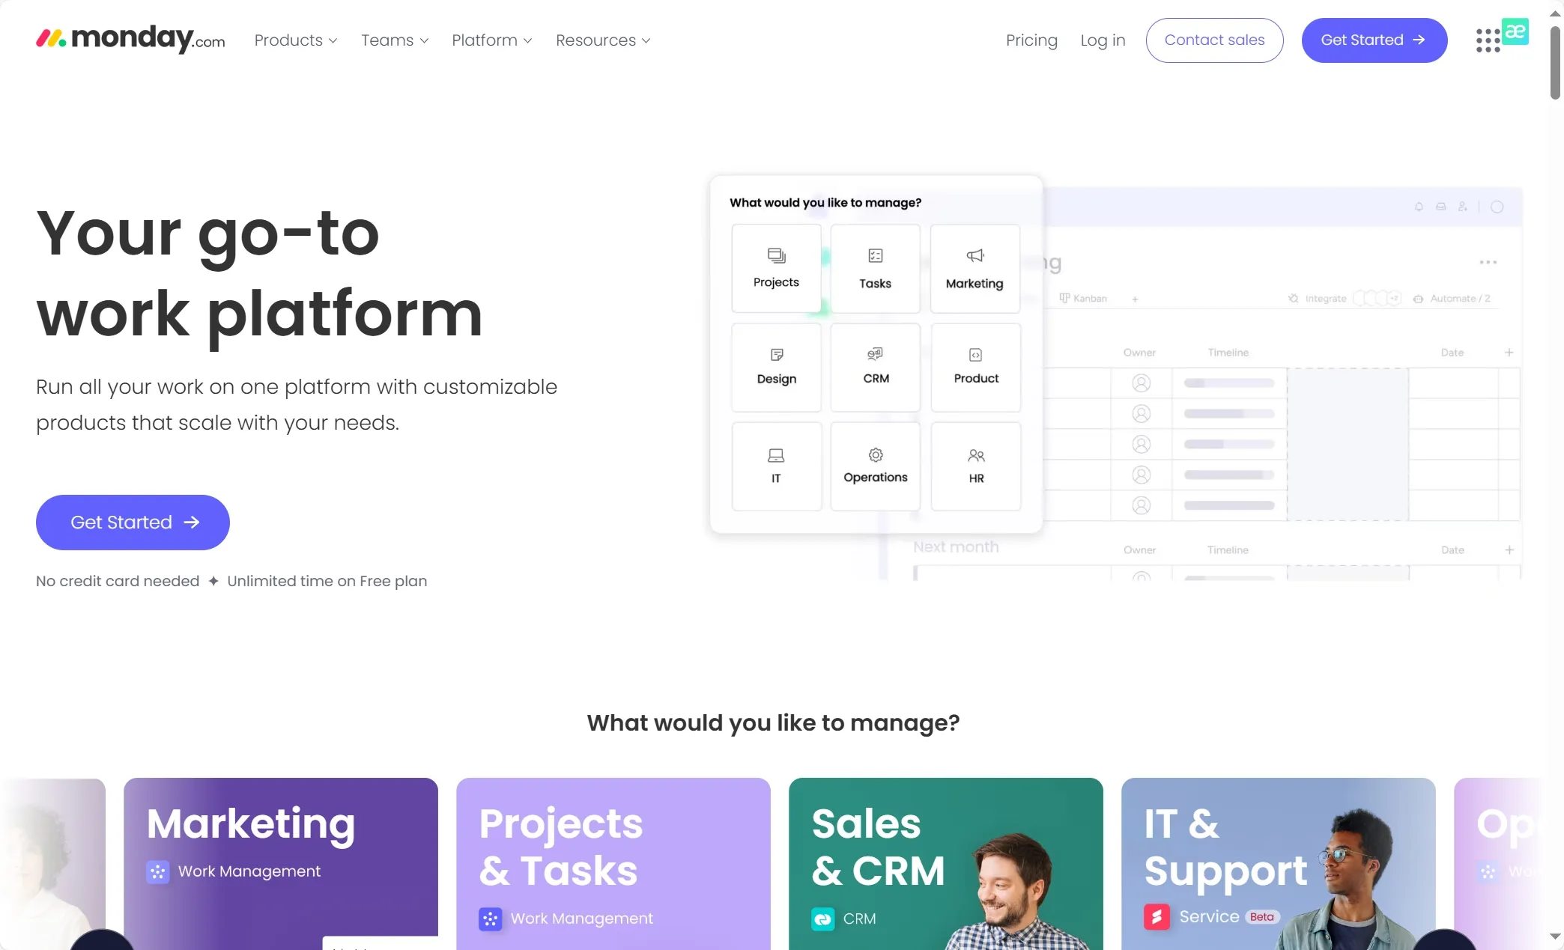Viewport: 1564px width, 950px height.
Task: Click the Pricing menu item
Action: [1031, 39]
